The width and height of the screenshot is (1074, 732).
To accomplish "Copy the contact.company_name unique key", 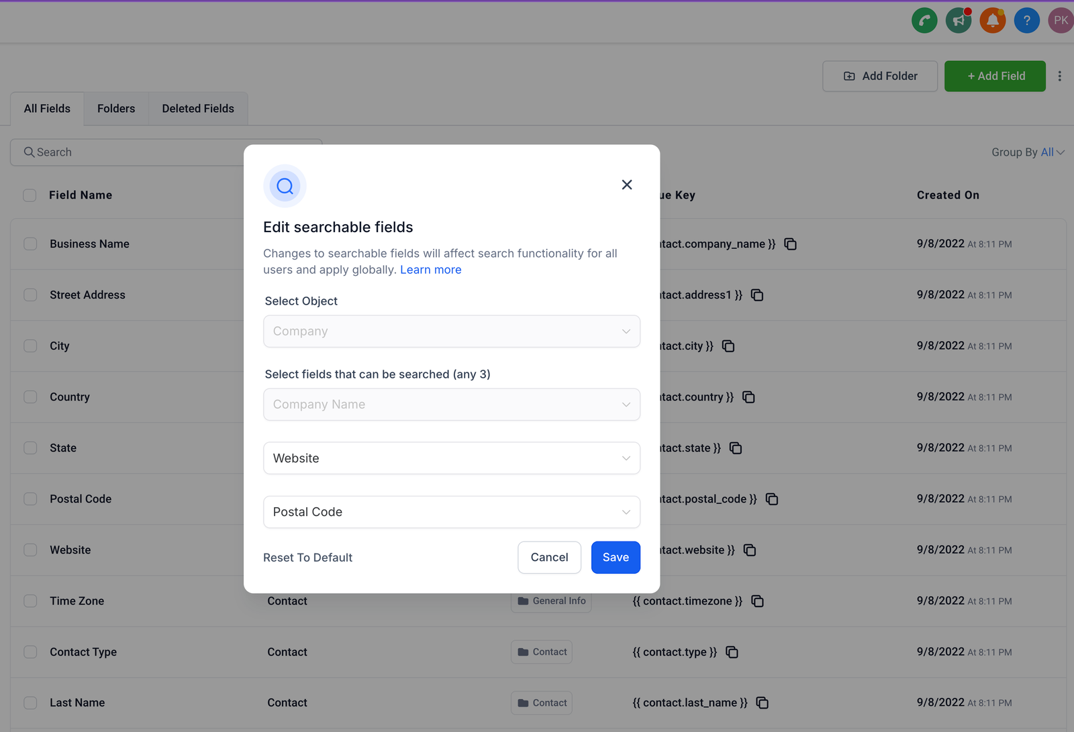I will 791,244.
